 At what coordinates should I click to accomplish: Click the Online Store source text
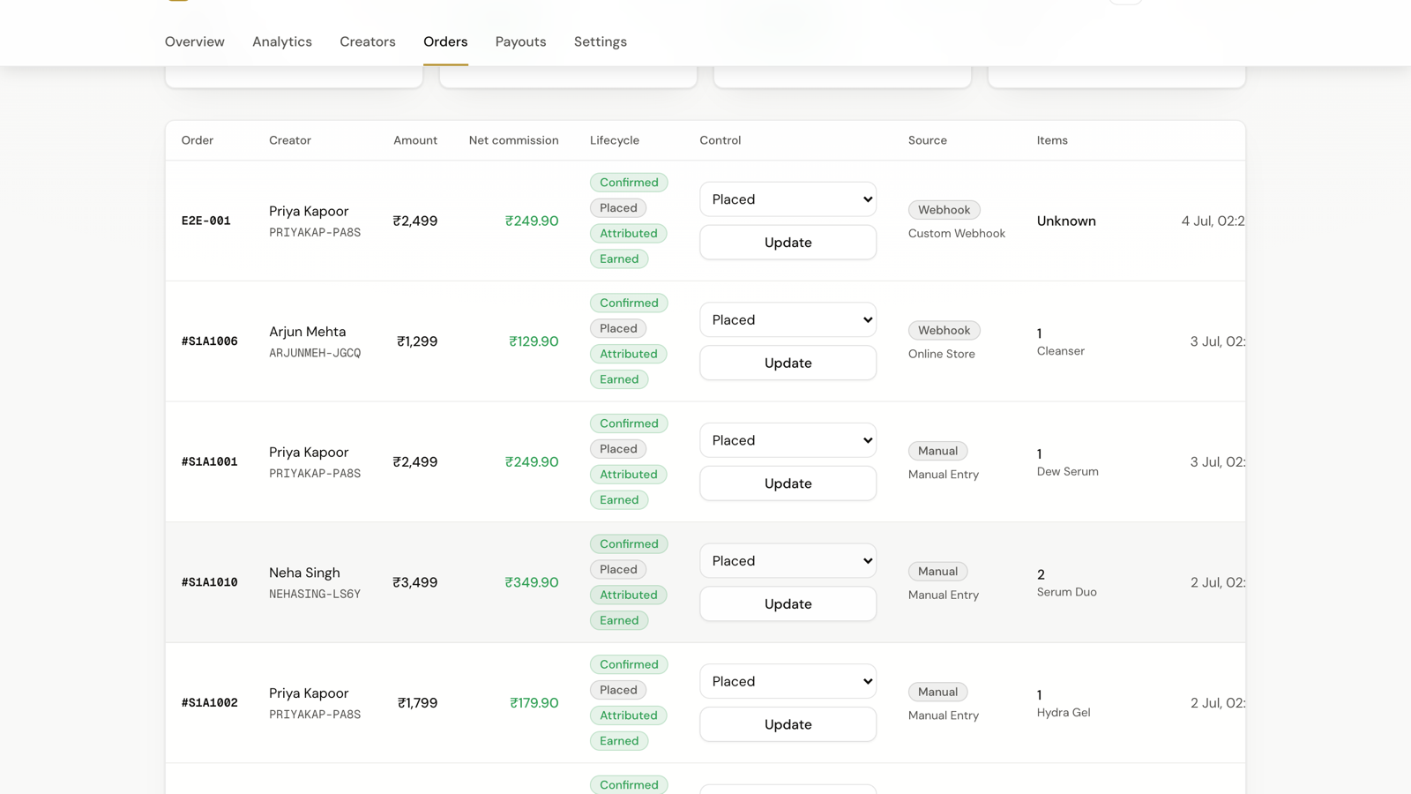(942, 354)
